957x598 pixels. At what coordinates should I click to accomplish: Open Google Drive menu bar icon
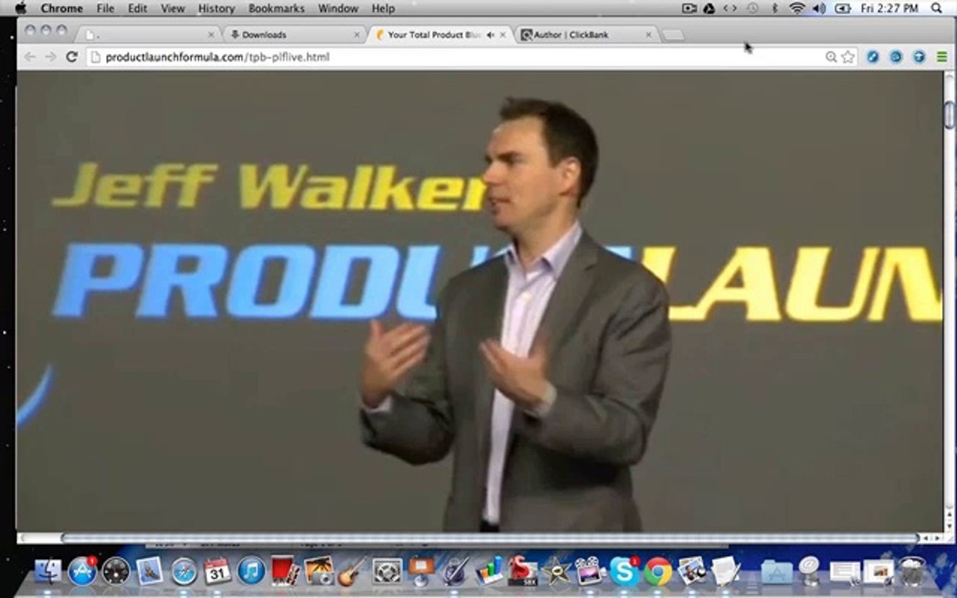pyautogui.click(x=709, y=8)
